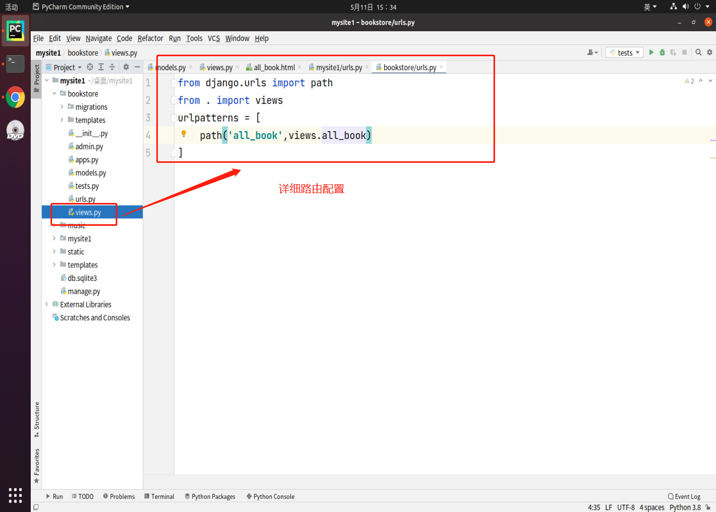Viewport: 716px width, 512px height.
Task: Open the Terminal from the Ubuntu dock
Action: (x=15, y=64)
